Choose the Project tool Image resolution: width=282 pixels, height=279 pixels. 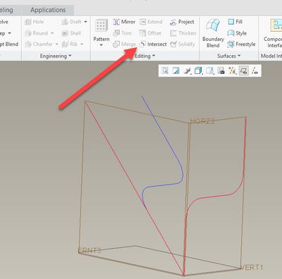(182, 22)
